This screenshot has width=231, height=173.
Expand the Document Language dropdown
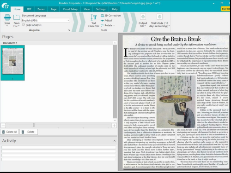68,20
